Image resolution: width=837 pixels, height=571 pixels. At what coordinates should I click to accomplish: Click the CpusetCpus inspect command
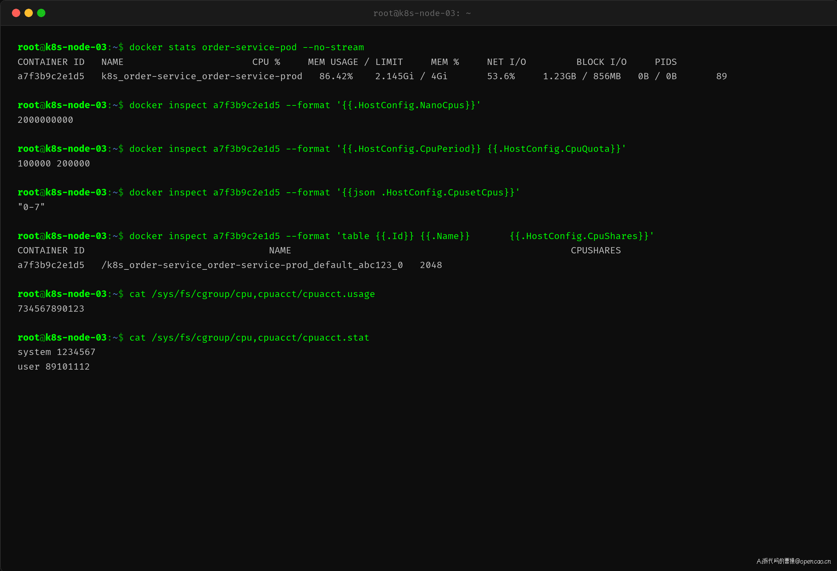(x=325, y=192)
